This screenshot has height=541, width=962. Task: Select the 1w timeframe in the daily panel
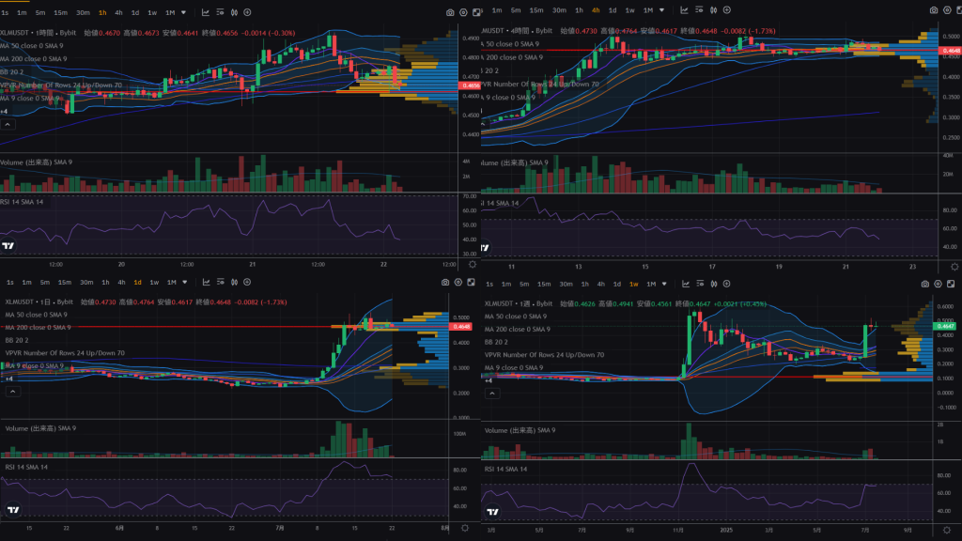click(154, 282)
